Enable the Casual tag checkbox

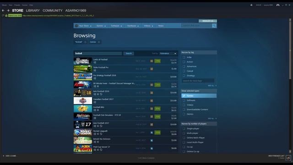point(184,71)
